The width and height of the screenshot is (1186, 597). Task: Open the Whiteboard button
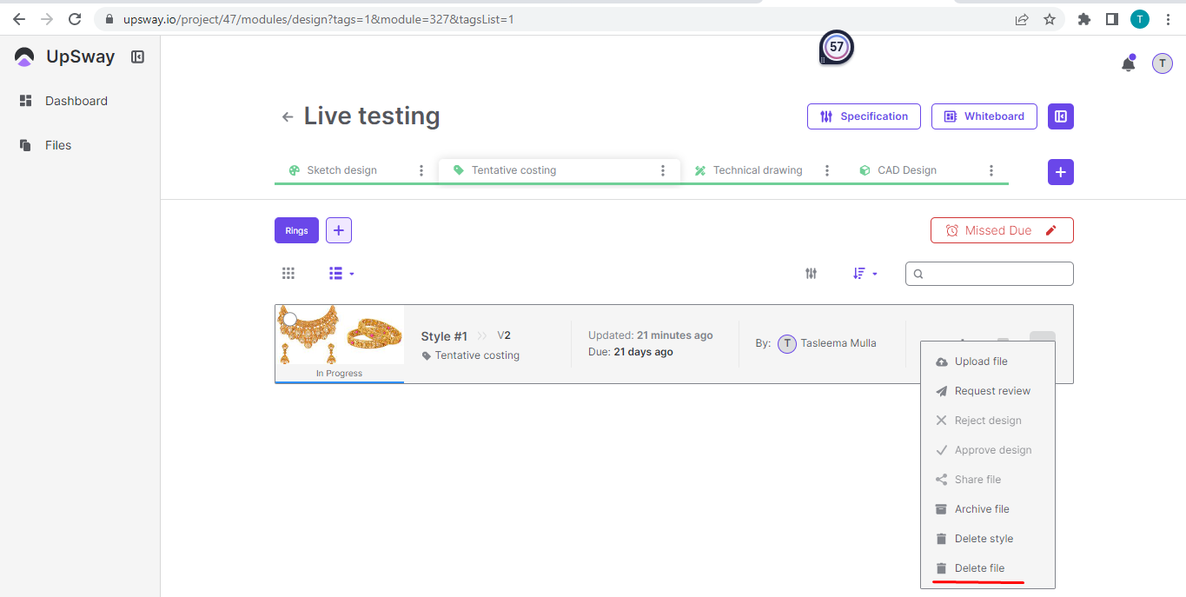point(984,116)
